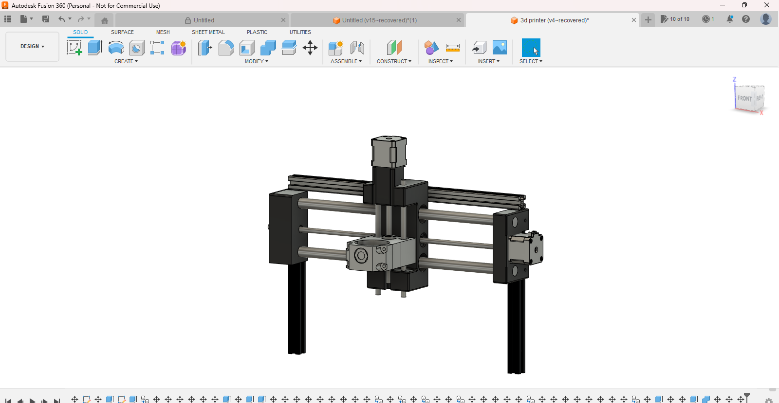Jump timeline to the end
779x403 pixels.
(x=57, y=400)
